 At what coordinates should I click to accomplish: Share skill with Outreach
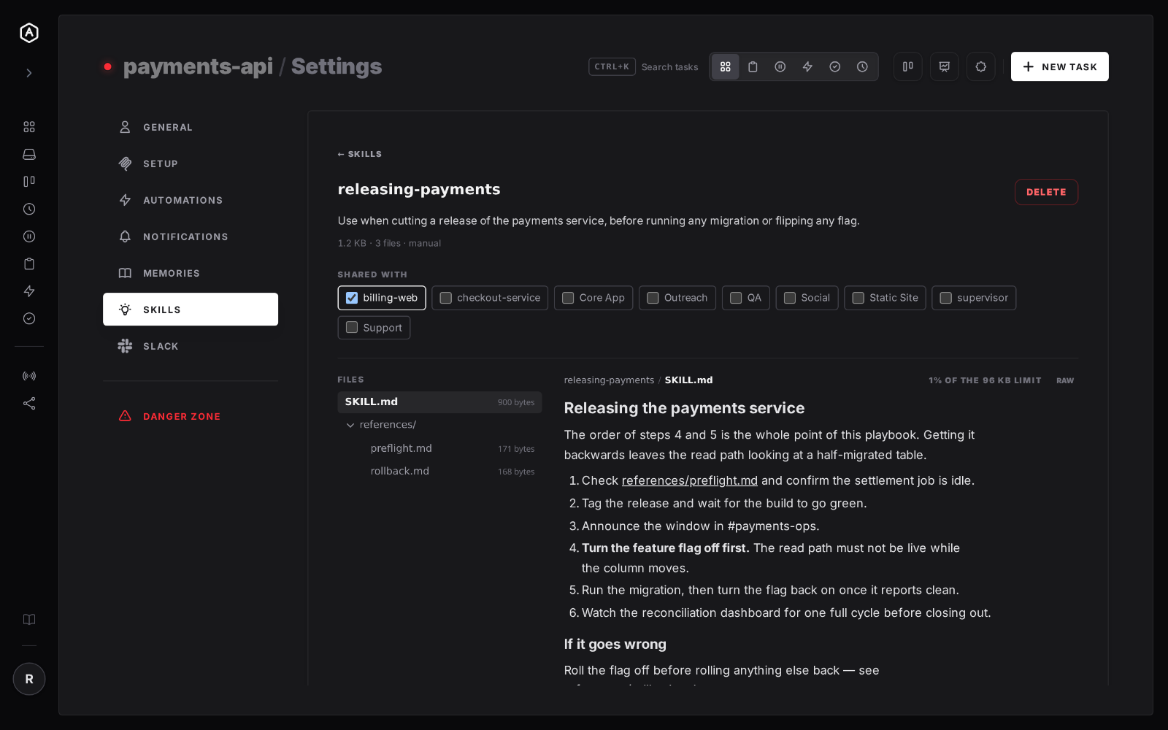pyautogui.click(x=677, y=298)
